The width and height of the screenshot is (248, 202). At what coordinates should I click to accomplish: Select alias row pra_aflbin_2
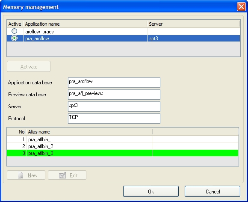coord(123,146)
